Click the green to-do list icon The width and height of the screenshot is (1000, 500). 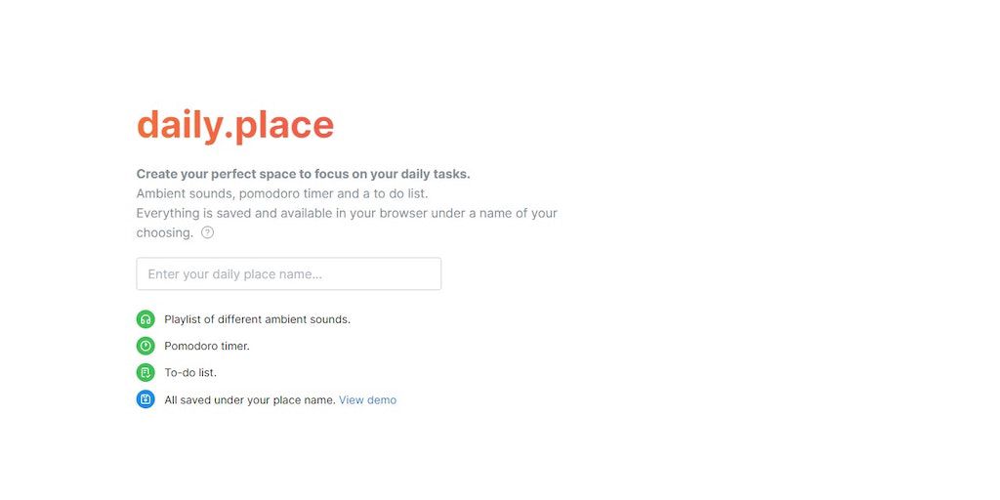146,372
